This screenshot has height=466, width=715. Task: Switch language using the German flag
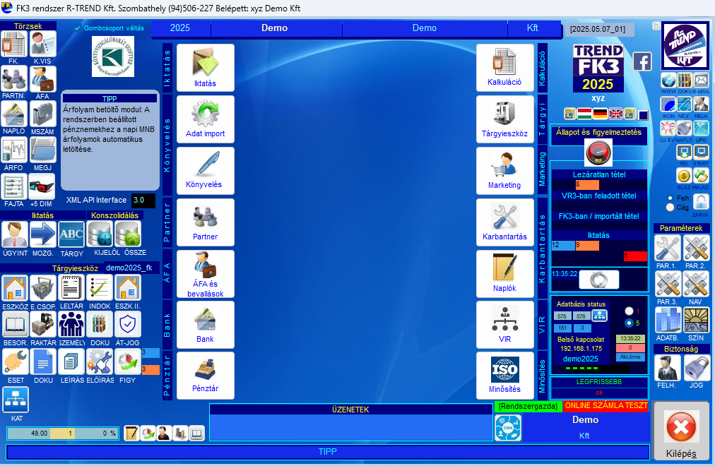tap(600, 114)
